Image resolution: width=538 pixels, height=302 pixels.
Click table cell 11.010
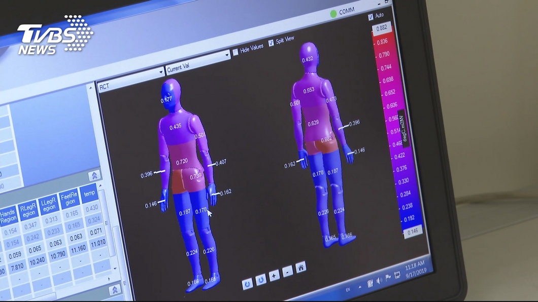coord(98,243)
